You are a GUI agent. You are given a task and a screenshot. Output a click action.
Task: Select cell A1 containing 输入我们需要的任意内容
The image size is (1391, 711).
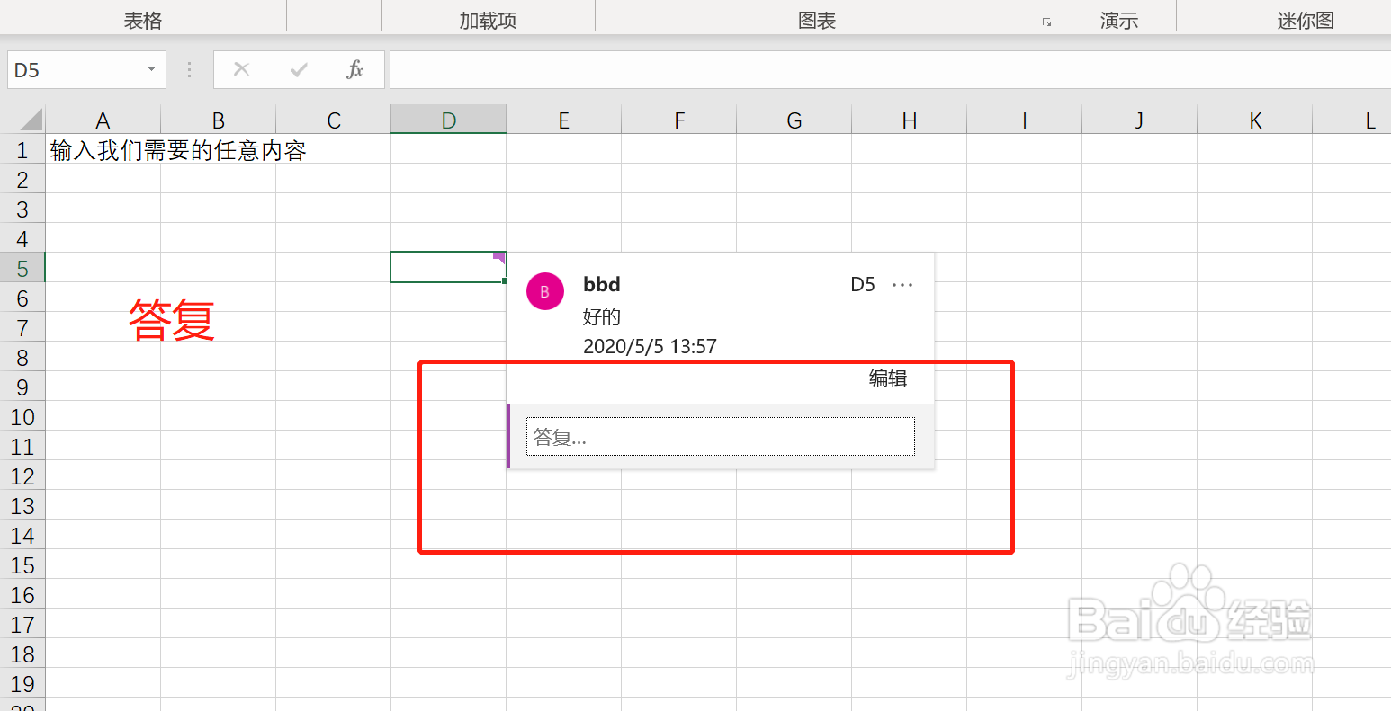pyautogui.click(x=103, y=150)
